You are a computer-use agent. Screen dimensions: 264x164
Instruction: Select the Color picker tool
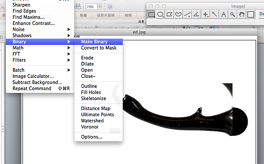point(250,14)
